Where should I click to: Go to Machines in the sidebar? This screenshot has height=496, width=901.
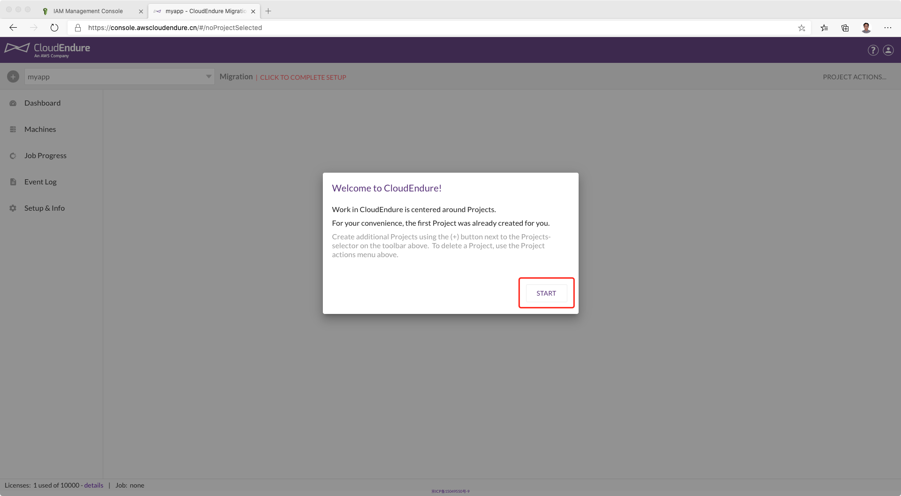coord(40,130)
